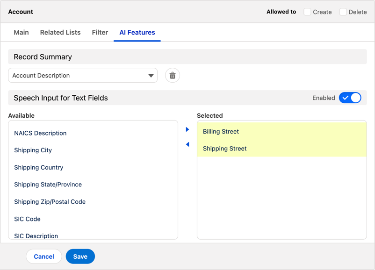Select SIC Code in the Available list

point(27,219)
